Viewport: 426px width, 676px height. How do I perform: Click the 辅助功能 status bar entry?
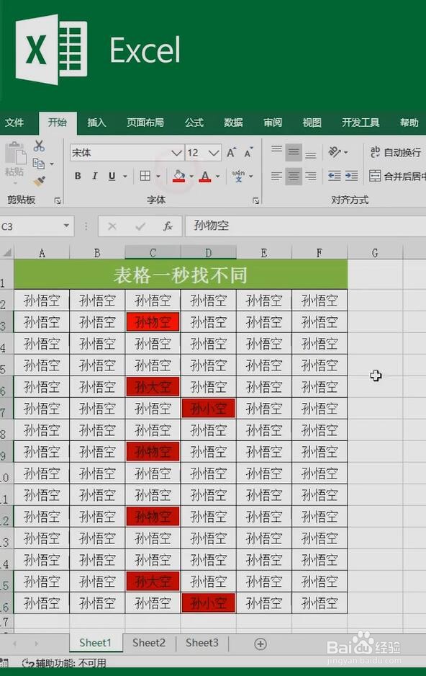pyautogui.click(x=64, y=662)
